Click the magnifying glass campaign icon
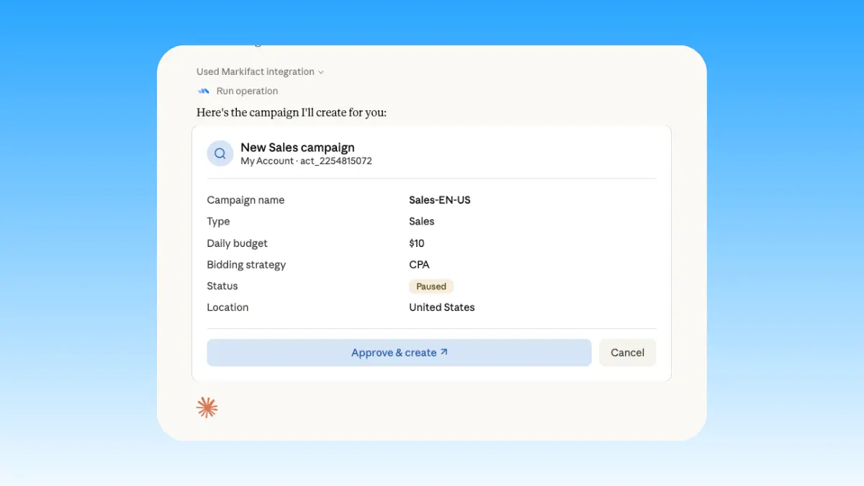 (220, 153)
